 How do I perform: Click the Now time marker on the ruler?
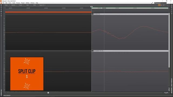pyautogui.click(x=91, y=7)
